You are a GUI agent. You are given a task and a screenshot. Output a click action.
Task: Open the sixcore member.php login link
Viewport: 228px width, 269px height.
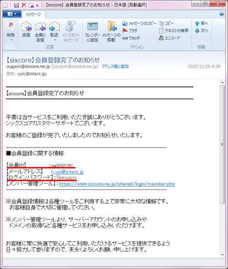pos(117,184)
